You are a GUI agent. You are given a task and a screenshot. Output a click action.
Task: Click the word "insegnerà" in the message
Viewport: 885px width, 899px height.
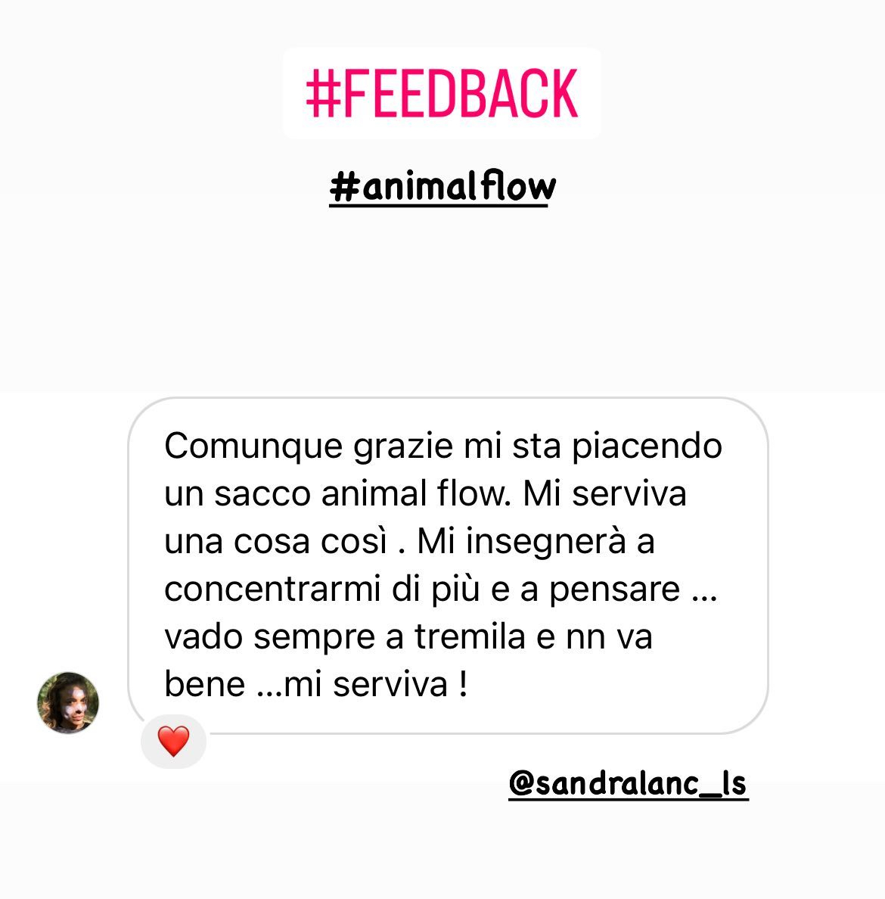[546, 541]
